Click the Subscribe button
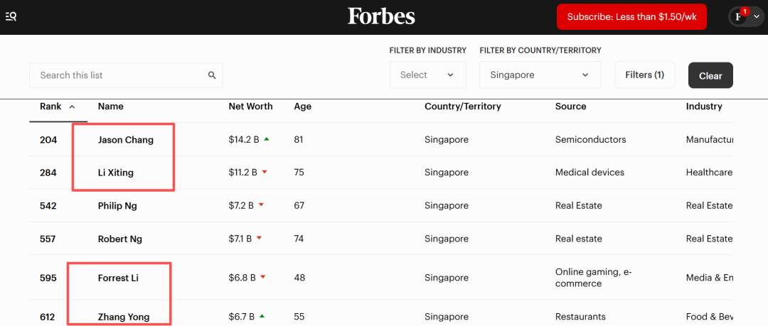768x326 pixels. [x=631, y=17]
